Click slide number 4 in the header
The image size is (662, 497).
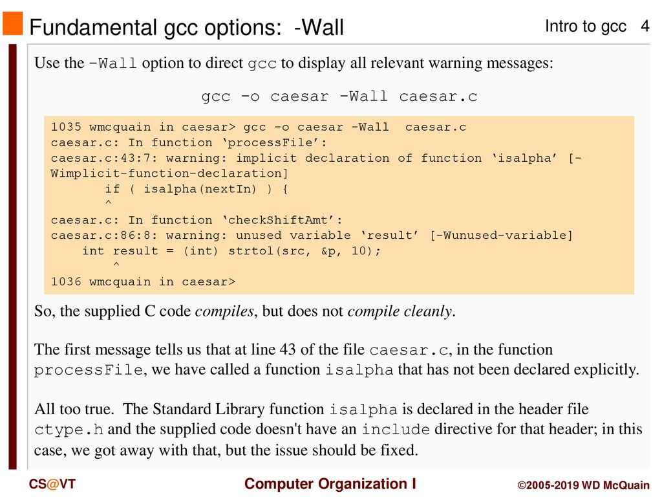645,26
